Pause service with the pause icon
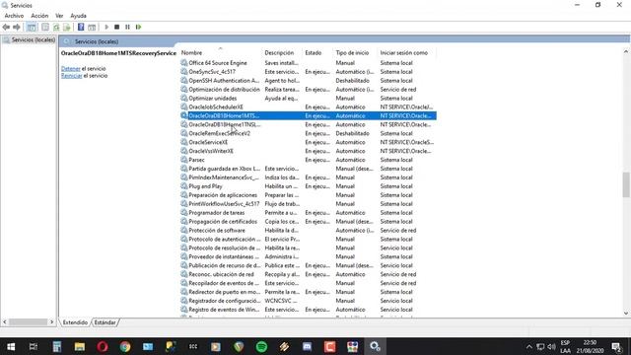This screenshot has width=631, height=355. 127,27
